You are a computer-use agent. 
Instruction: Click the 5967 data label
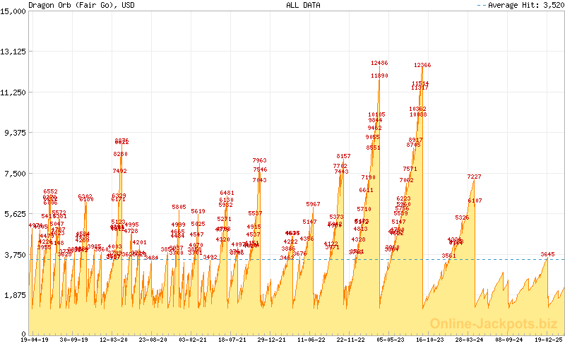pyautogui.click(x=313, y=204)
